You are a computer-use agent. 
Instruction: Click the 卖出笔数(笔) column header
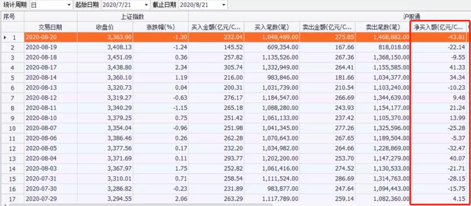[x=383, y=27]
